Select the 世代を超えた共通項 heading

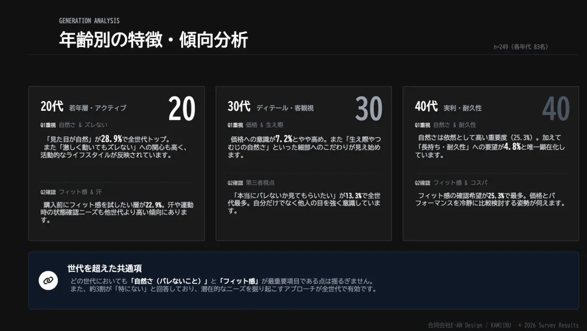pyautogui.click(x=104, y=268)
